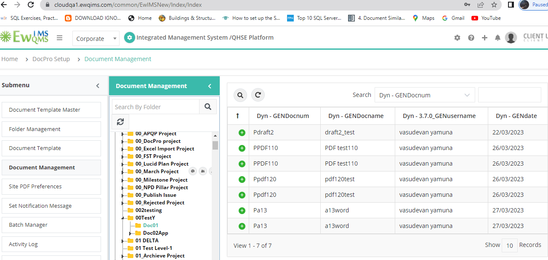The image size is (548, 260).
Task: Click the refresh button above the table
Action: pos(258,95)
